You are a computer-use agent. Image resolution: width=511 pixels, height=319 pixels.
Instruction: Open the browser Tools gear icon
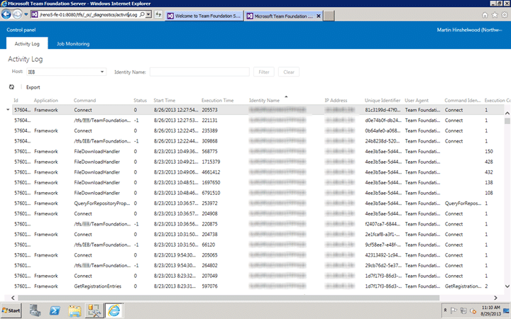[505, 15]
